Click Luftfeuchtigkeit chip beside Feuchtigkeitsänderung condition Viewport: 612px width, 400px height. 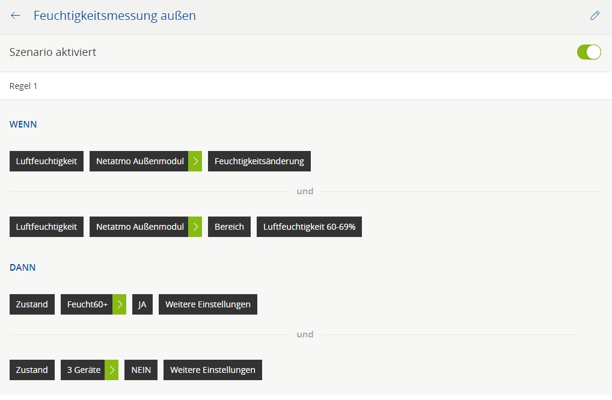tap(46, 161)
